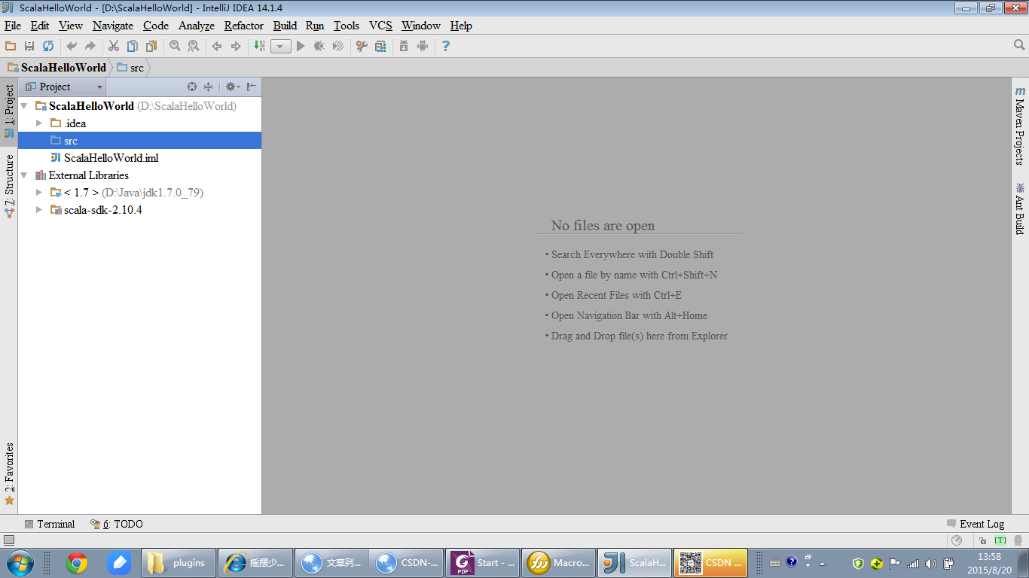1029x578 pixels.
Task: Open Find with magnifier toolbar icon
Action: click(175, 46)
